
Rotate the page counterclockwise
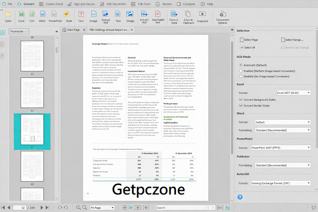pos(66,208)
